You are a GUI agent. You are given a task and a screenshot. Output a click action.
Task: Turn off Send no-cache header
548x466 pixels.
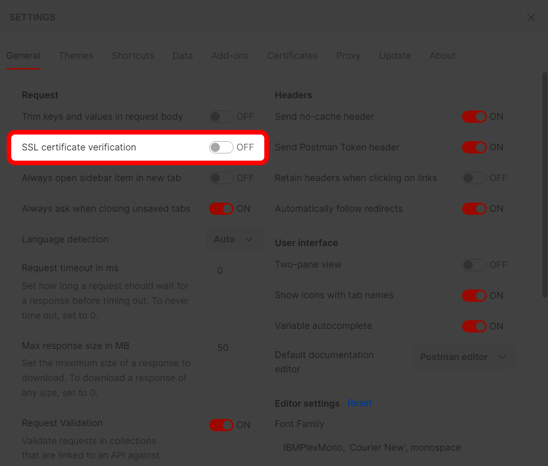pos(474,117)
